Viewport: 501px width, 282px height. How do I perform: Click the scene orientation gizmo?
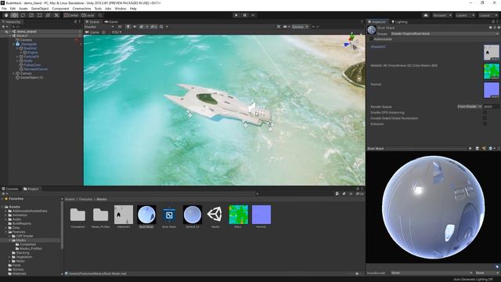[x=351, y=42]
